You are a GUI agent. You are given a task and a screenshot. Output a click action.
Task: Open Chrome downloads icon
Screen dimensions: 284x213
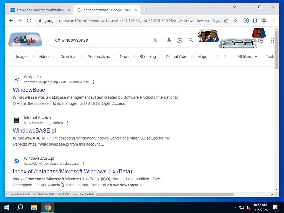pos(246,21)
